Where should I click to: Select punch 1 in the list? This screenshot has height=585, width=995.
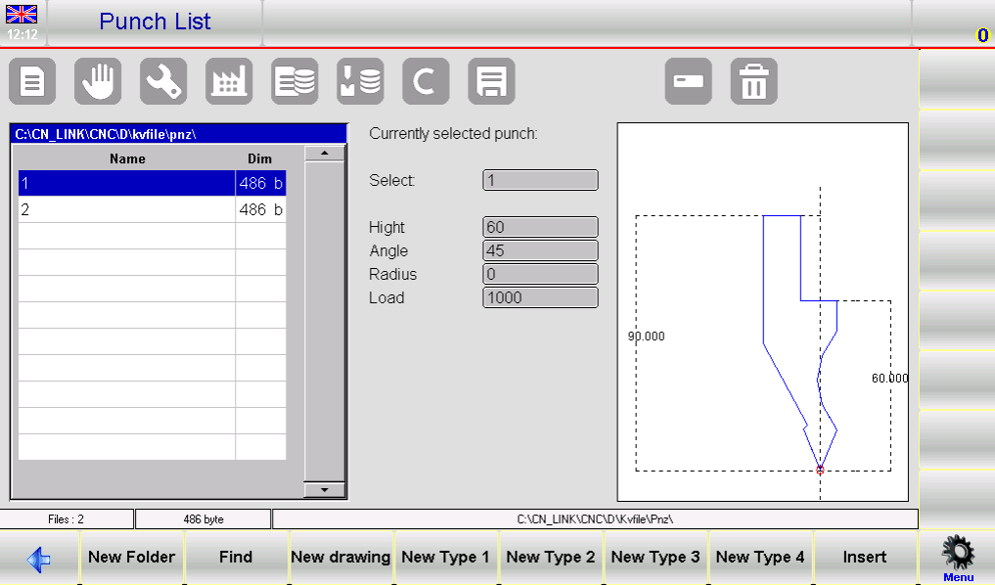tap(127, 183)
